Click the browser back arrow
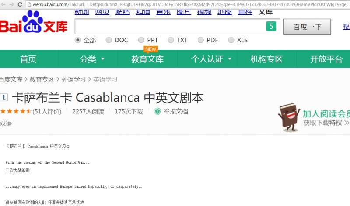 click(x=3, y=4)
